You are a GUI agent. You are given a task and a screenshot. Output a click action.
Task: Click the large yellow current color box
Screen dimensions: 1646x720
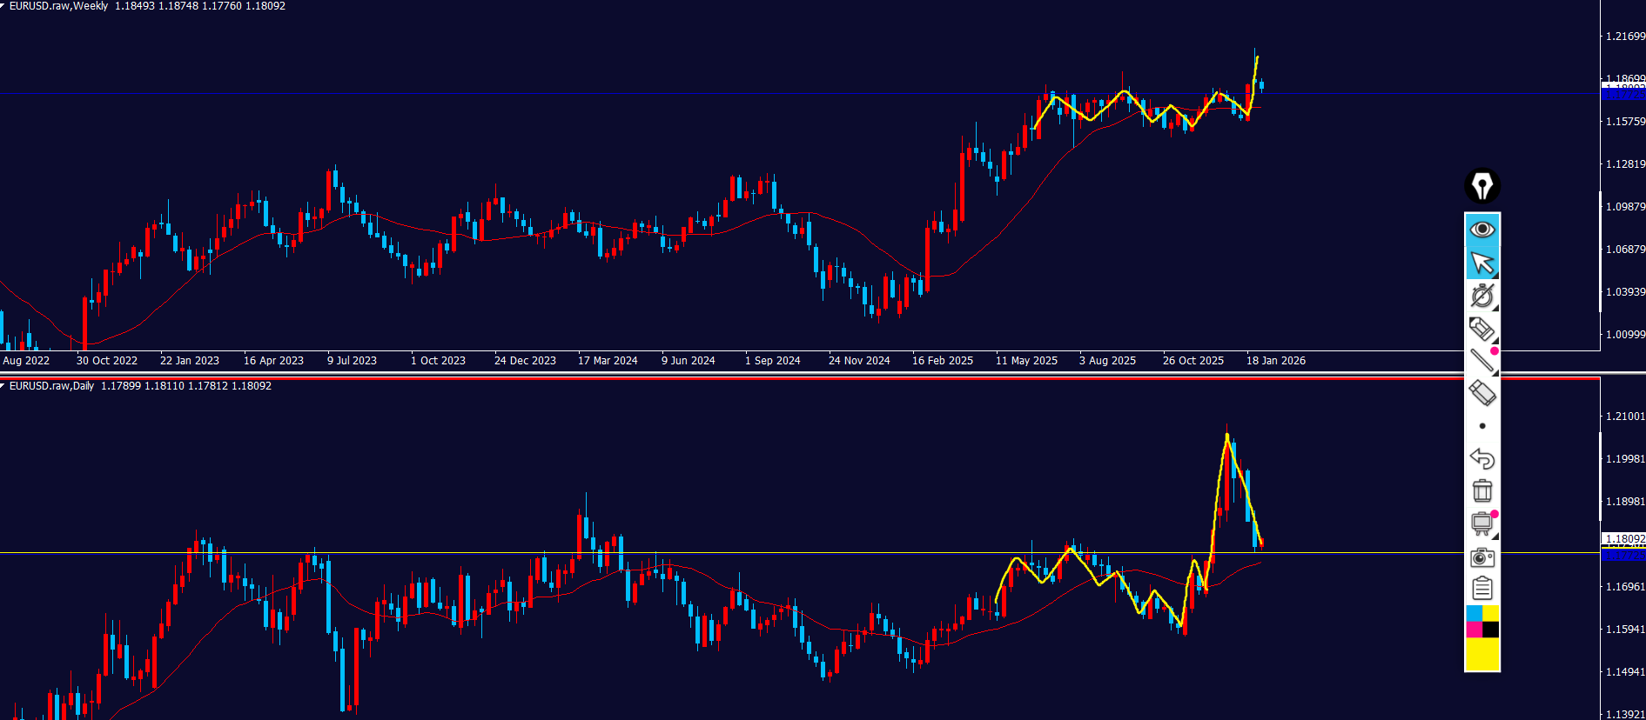click(1482, 655)
